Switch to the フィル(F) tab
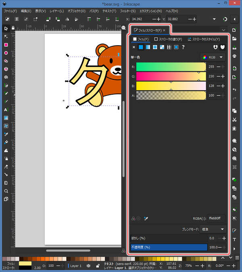242x272 pixels. tap(141, 39)
